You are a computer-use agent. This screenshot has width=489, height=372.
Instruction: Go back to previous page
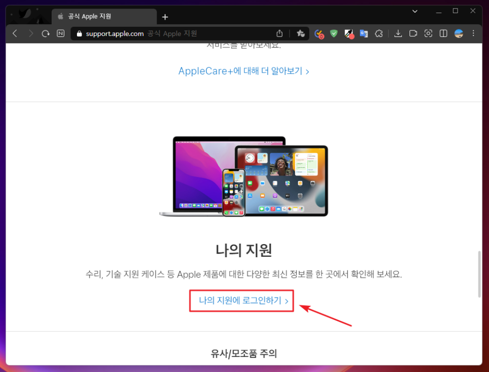[15, 33]
